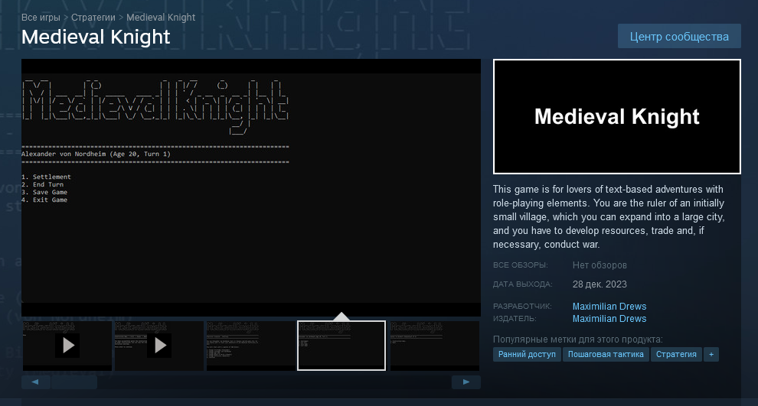Open publisher link 'Maximilian Drews'
This screenshot has height=406, width=758.
609,319
